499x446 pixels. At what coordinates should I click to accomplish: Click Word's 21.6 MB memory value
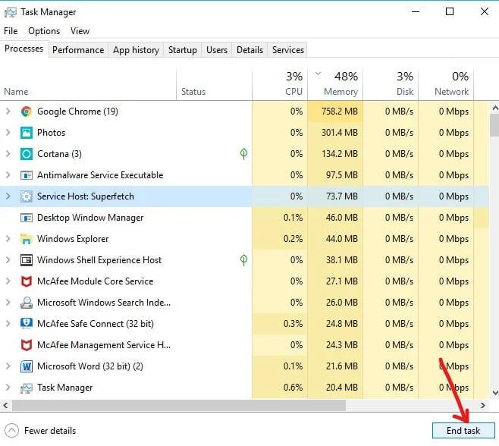pyautogui.click(x=342, y=366)
